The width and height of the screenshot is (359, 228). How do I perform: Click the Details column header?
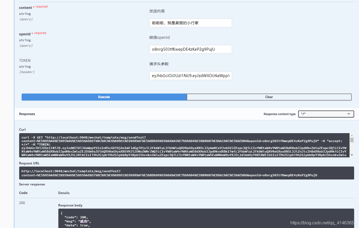click(x=64, y=193)
